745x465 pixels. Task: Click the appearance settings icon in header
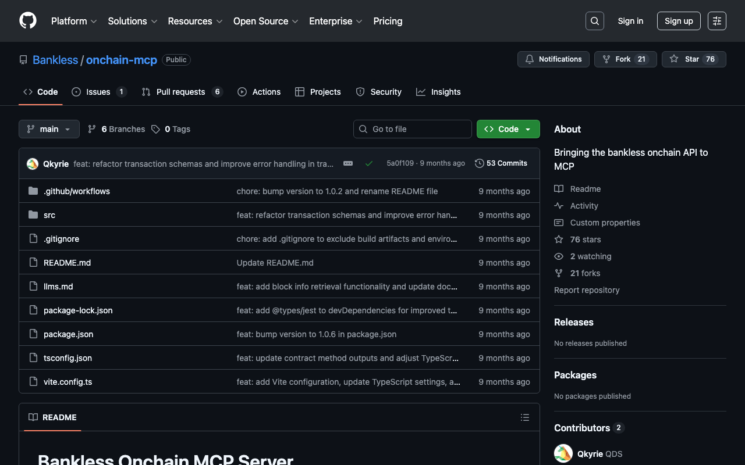tap(716, 21)
